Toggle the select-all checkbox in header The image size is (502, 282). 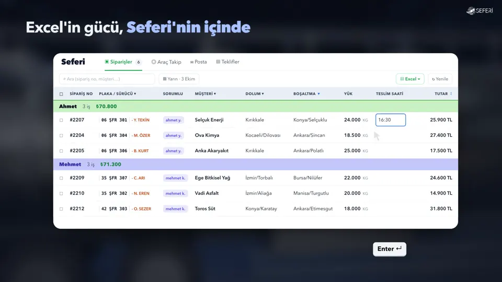pyautogui.click(x=61, y=94)
